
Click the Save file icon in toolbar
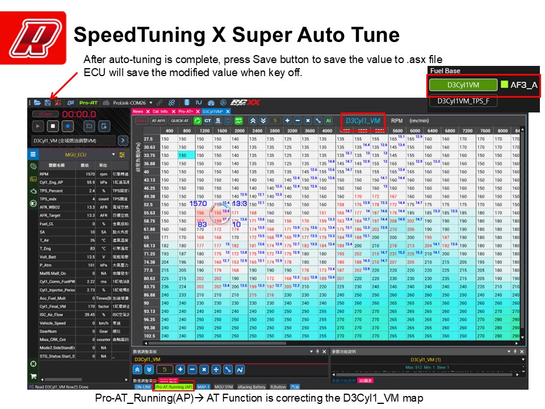47,103
